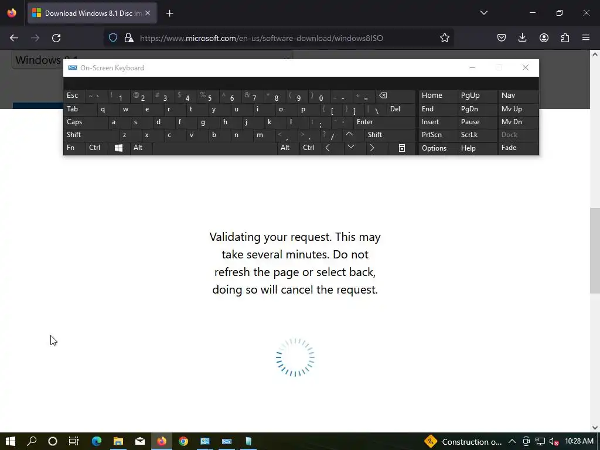Click the Windows logo key on keyboard
This screenshot has width=600, height=450.
tap(118, 148)
